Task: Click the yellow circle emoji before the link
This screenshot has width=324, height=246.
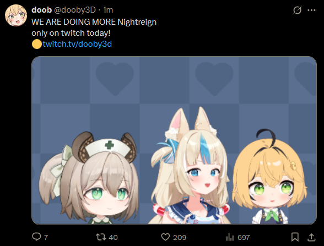Action: (37, 44)
